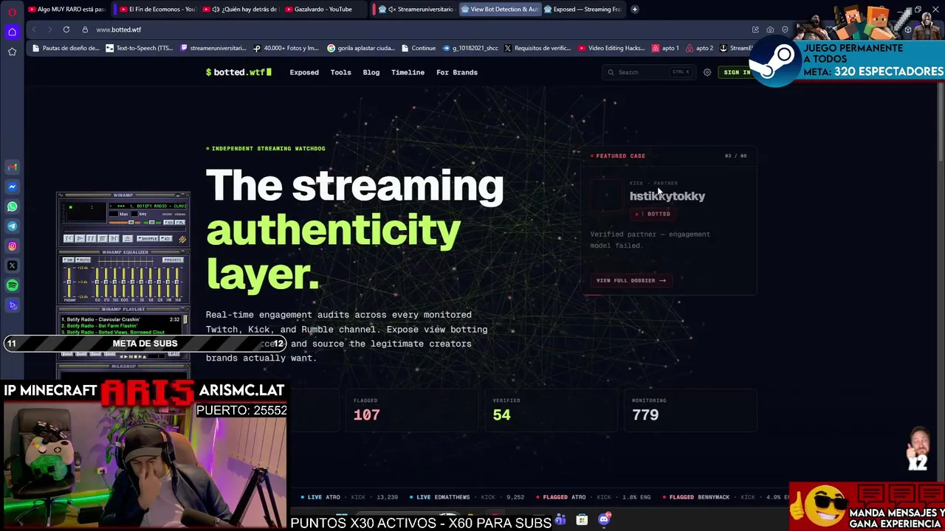Toggle the Winamp EQ window button

pyautogui.click(x=168, y=222)
